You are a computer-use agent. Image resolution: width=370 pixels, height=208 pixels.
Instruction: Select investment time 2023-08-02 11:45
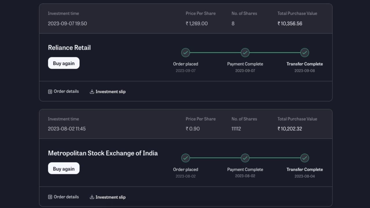tap(67, 129)
